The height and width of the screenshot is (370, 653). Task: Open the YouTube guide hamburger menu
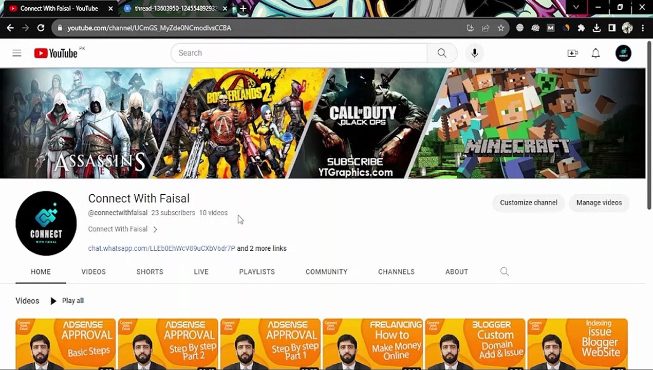[x=17, y=53]
